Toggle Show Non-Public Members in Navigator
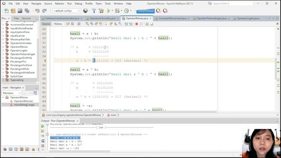This screenshot has width=281, height=158. (22, 149)
